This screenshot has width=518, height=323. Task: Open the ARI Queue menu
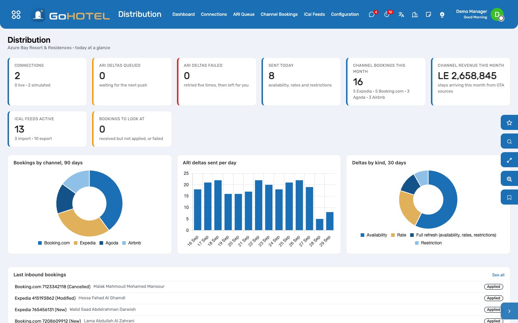244,14
